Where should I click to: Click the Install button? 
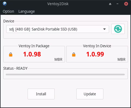[x=41, y=94]
